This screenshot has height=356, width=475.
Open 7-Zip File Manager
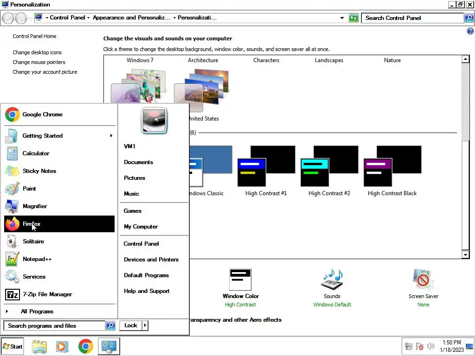(x=59, y=294)
